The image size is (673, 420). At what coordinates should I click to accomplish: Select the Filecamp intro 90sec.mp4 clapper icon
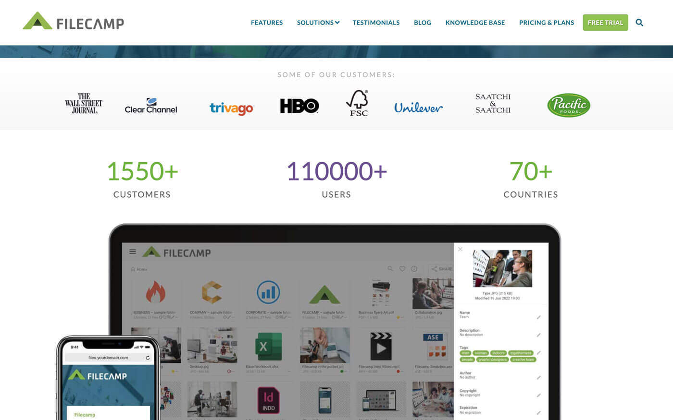[381, 346]
